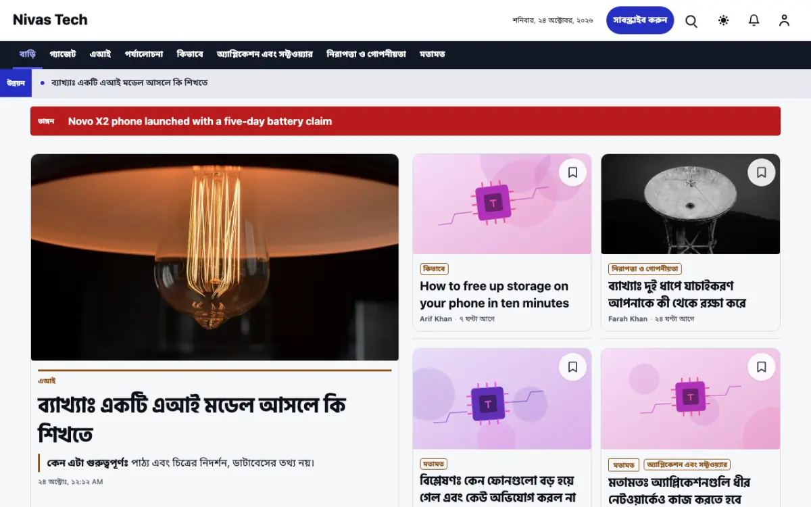Open user account profile icon
Viewport: 811px width, 507px height.
(784, 20)
